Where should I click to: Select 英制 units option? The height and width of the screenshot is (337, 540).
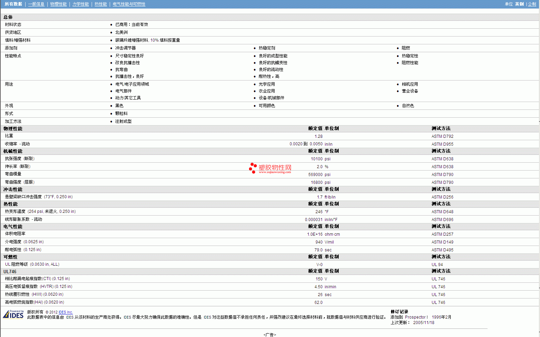(519, 4)
